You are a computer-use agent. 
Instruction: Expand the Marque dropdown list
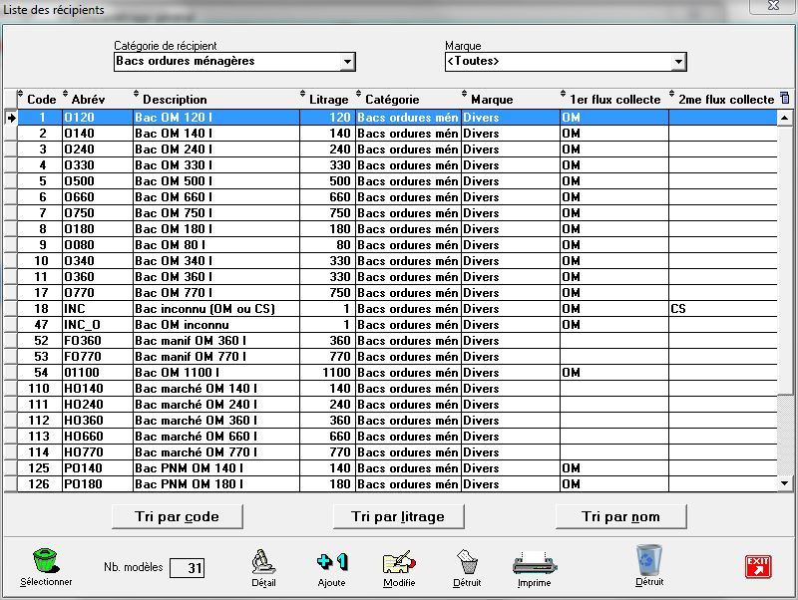click(x=678, y=62)
